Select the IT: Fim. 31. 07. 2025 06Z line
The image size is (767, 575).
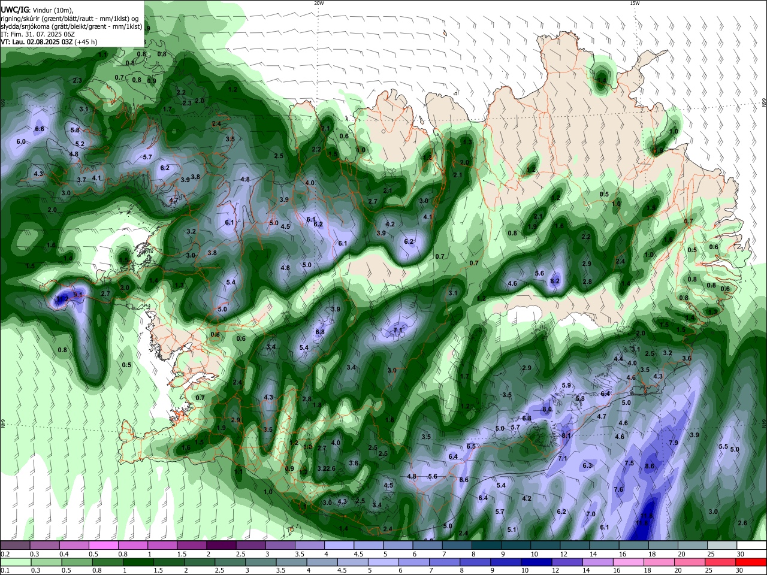tap(37, 34)
